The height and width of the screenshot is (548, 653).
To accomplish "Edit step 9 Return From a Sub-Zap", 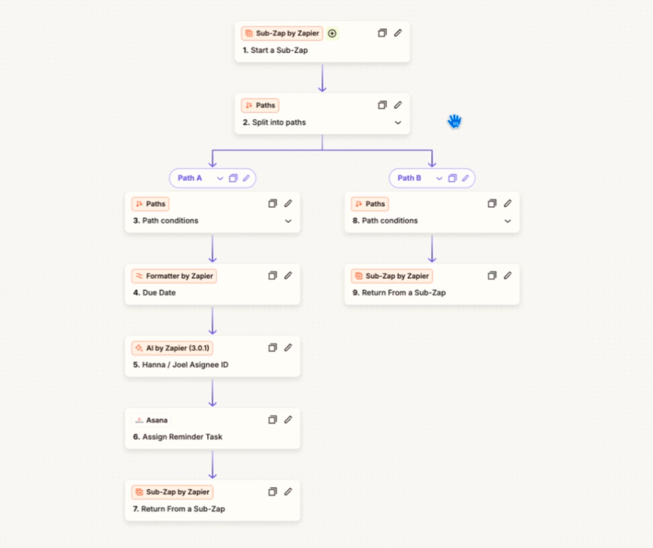I will pyautogui.click(x=507, y=275).
